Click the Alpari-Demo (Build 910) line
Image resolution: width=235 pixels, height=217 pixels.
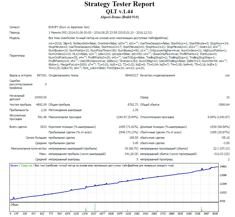tap(120, 17)
